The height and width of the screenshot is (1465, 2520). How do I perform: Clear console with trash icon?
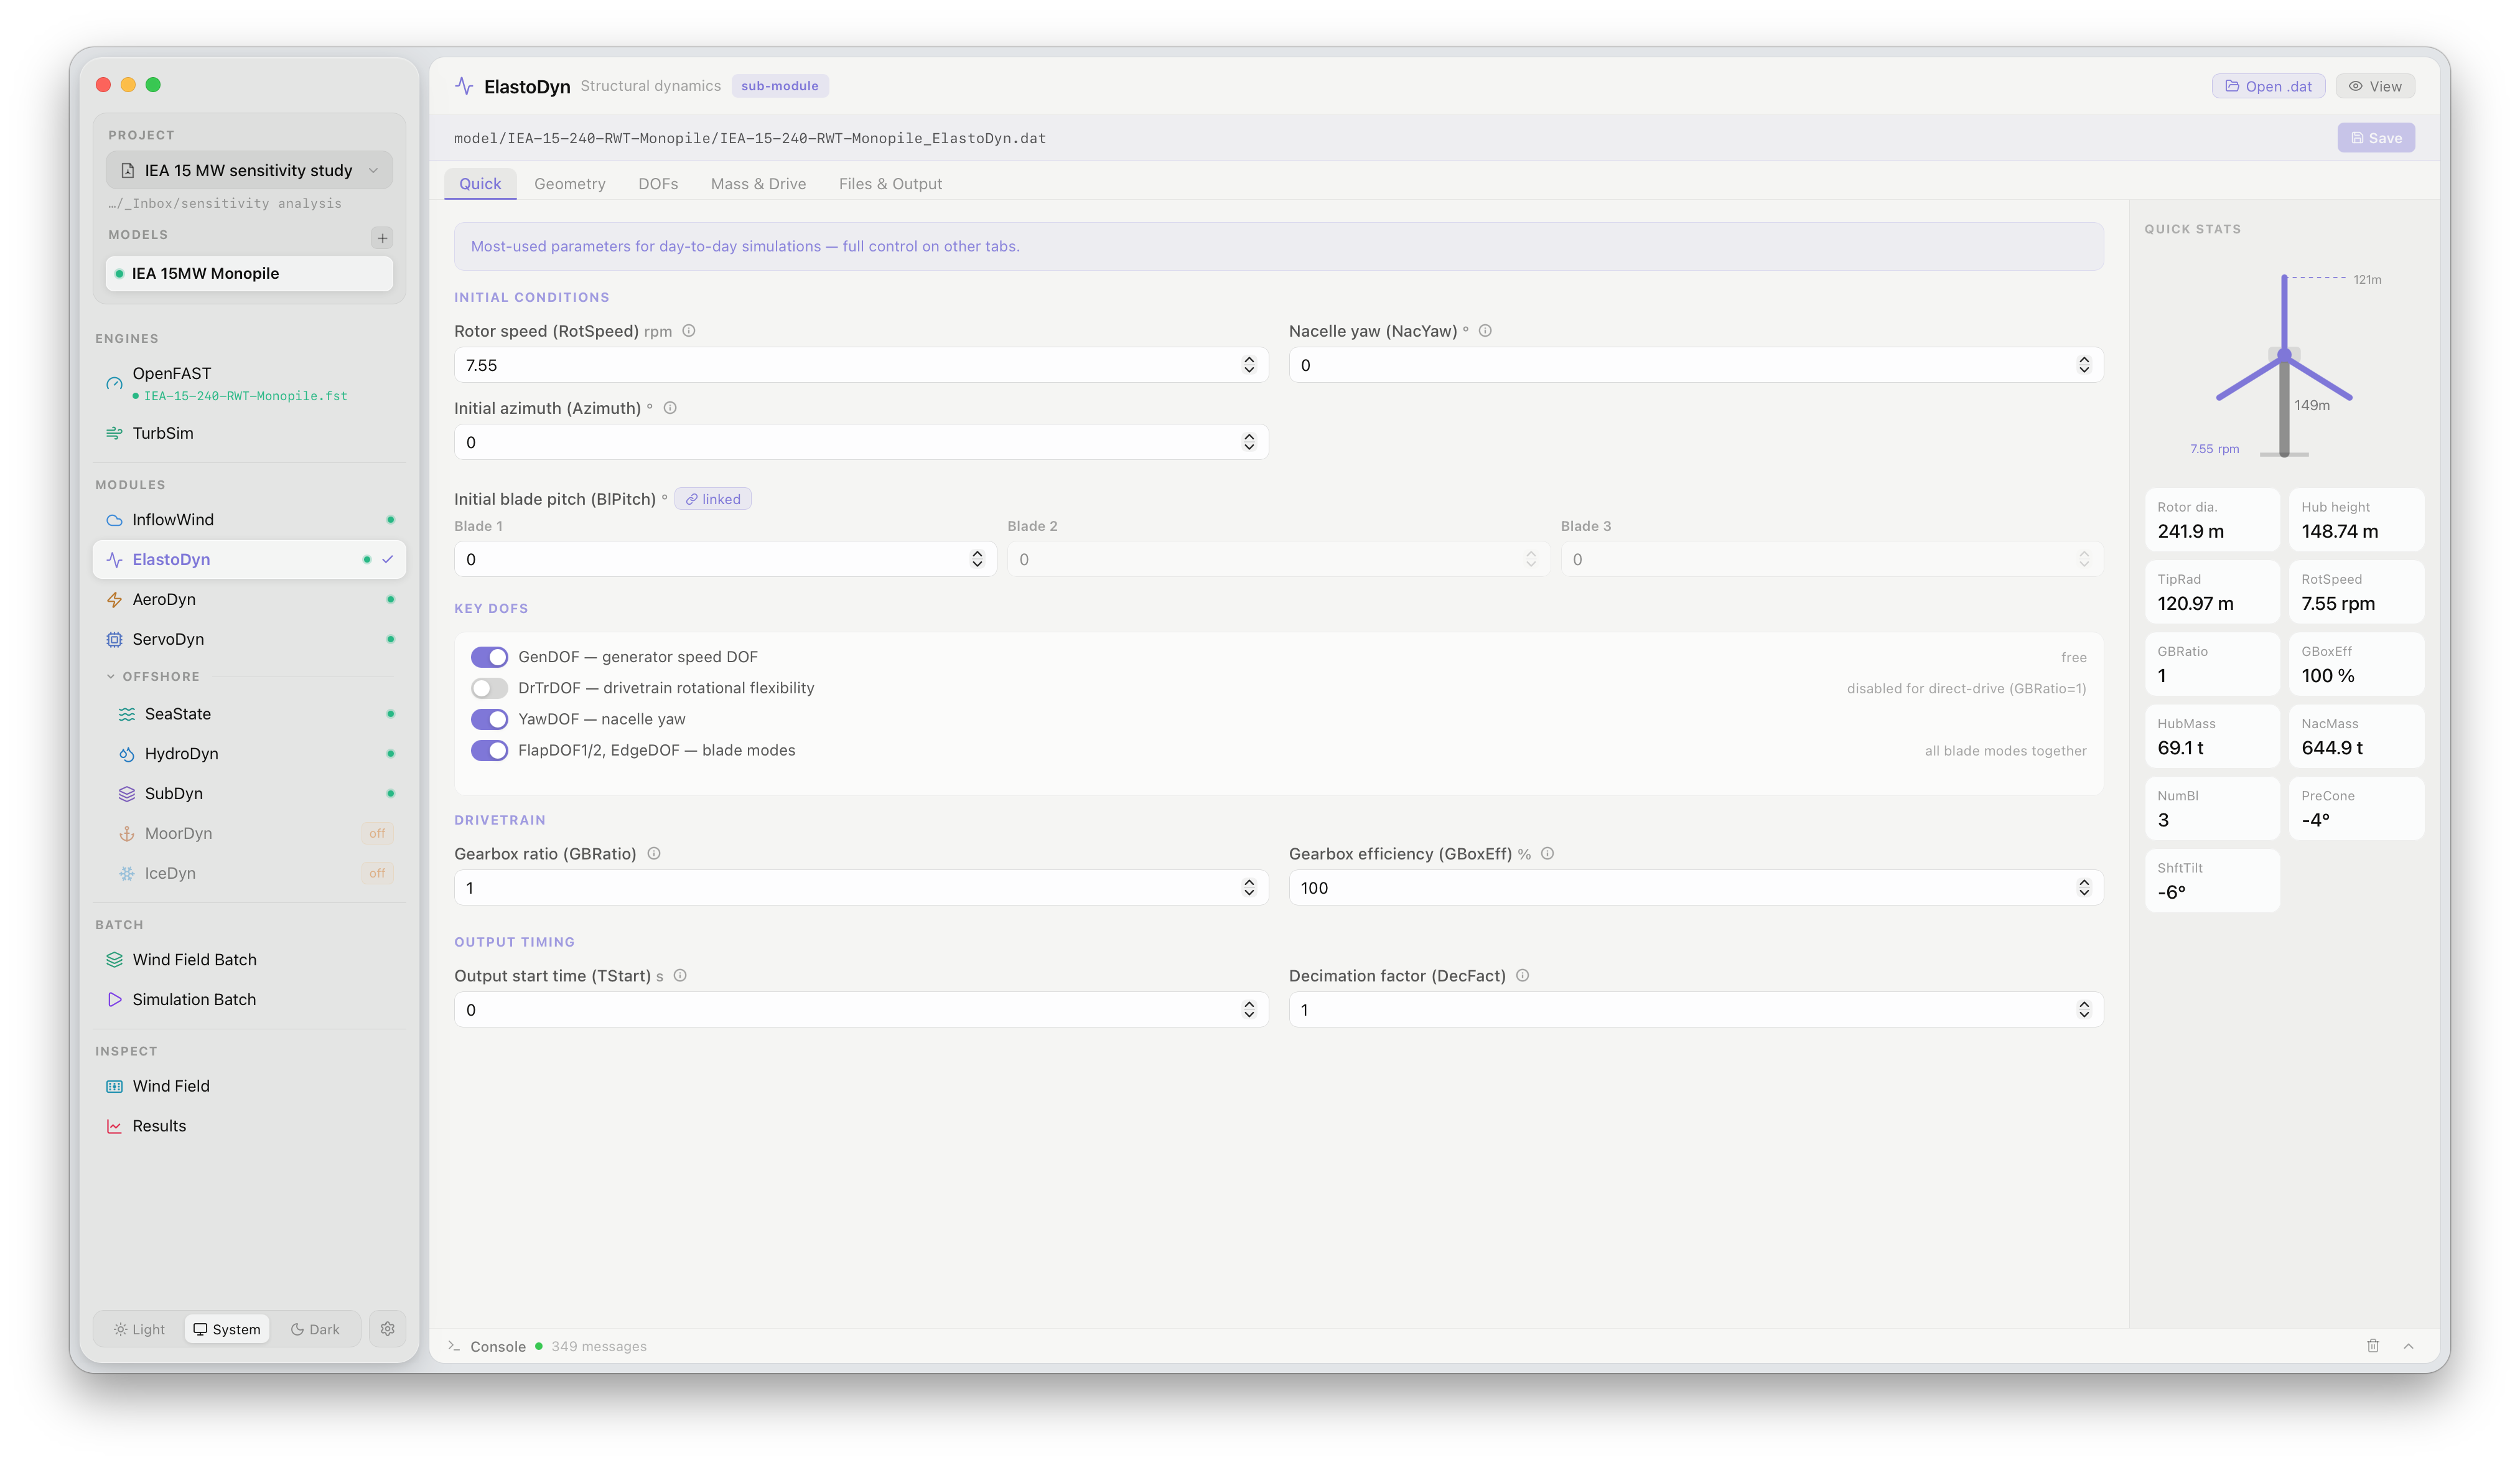click(x=2373, y=1346)
